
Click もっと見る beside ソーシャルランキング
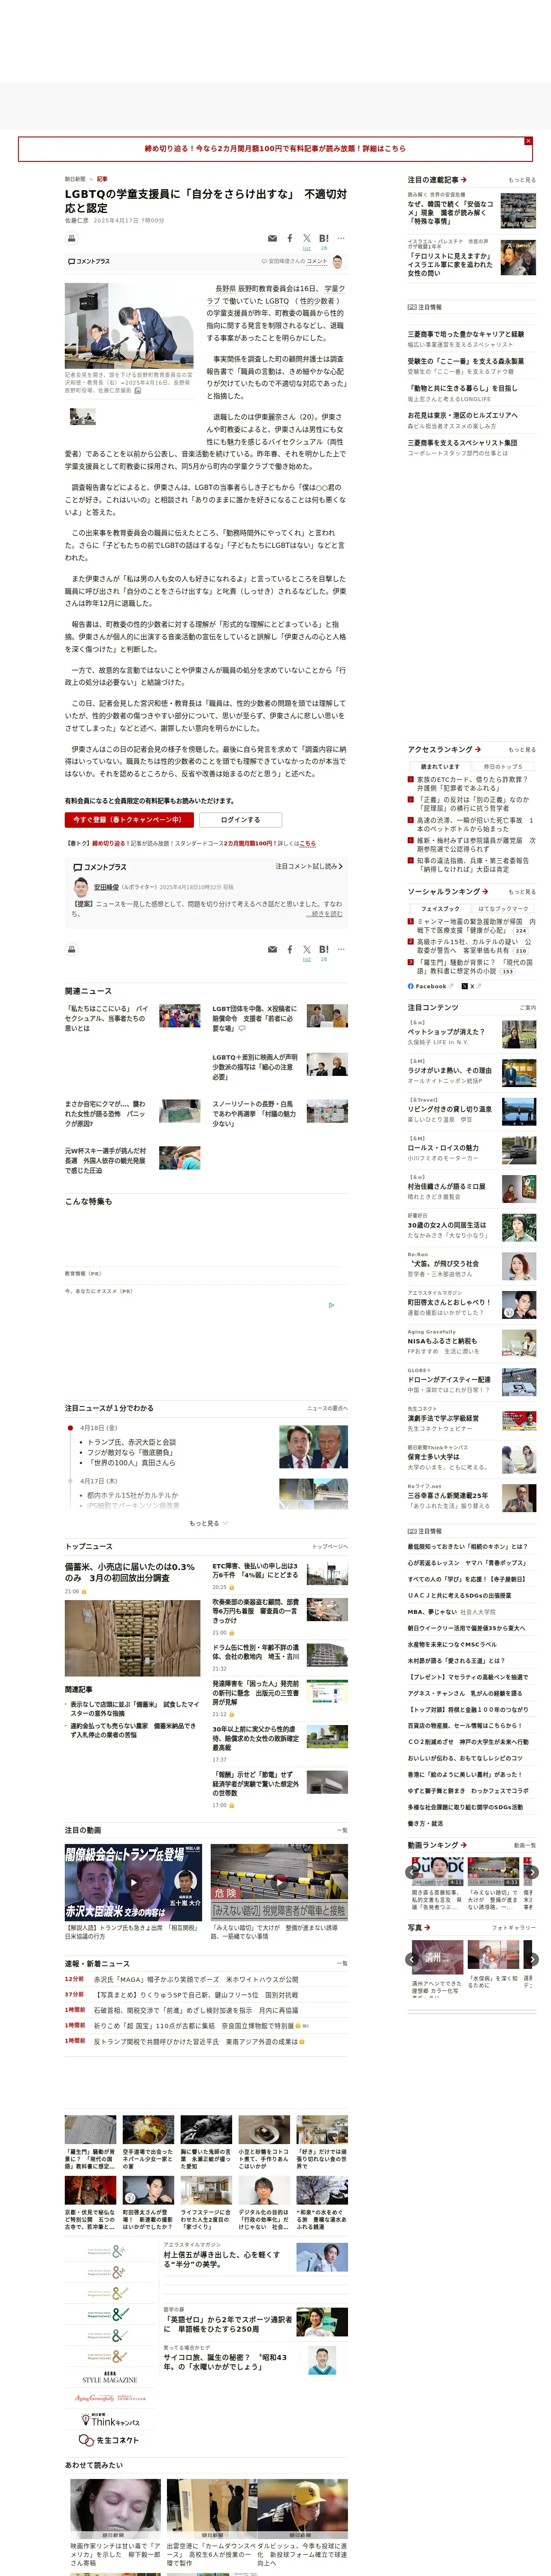[x=522, y=892]
